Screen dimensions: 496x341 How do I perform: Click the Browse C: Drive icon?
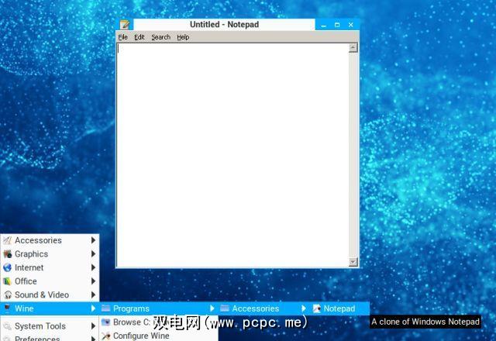point(105,322)
